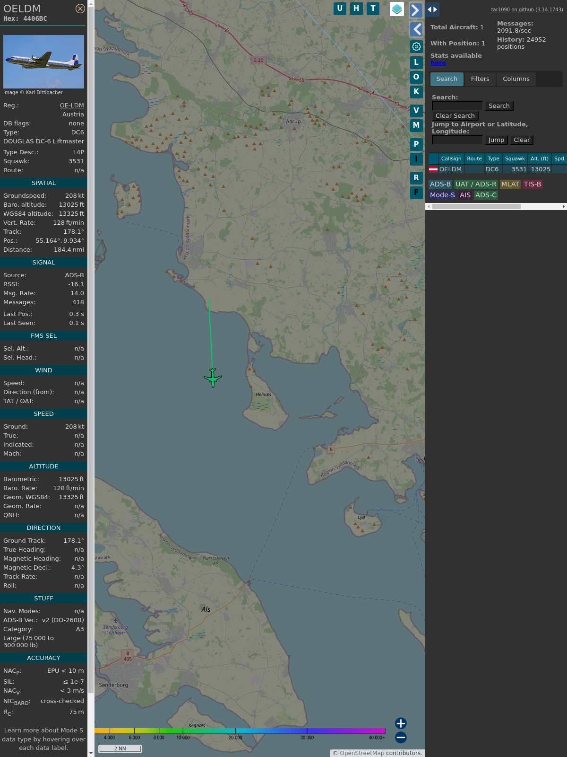Viewport: 567px width, 757px height.
Task: Expand sidebar with right chevron arrow
Action: click(416, 10)
